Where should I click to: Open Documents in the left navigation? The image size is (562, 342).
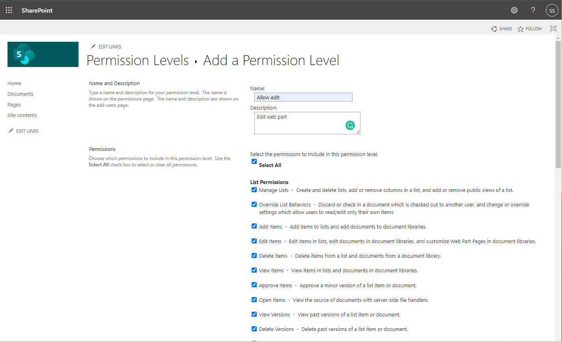[21, 94]
